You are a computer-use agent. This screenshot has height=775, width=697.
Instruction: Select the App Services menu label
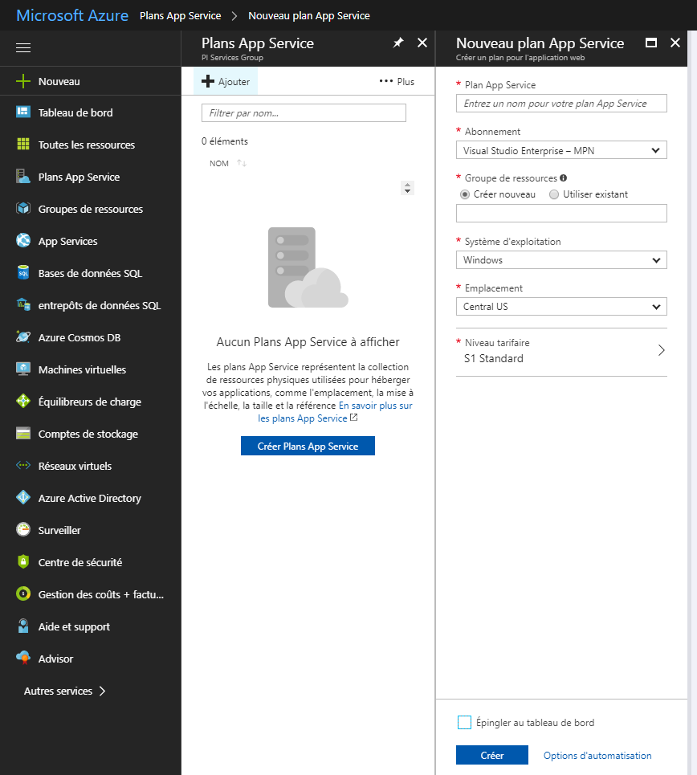click(x=67, y=241)
